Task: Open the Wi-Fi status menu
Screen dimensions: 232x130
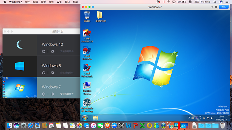Action: tap(168, 2)
